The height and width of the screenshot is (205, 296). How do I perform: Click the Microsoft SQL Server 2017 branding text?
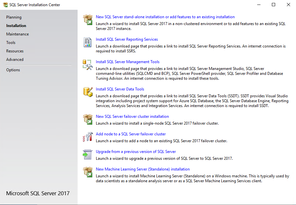(x=38, y=193)
